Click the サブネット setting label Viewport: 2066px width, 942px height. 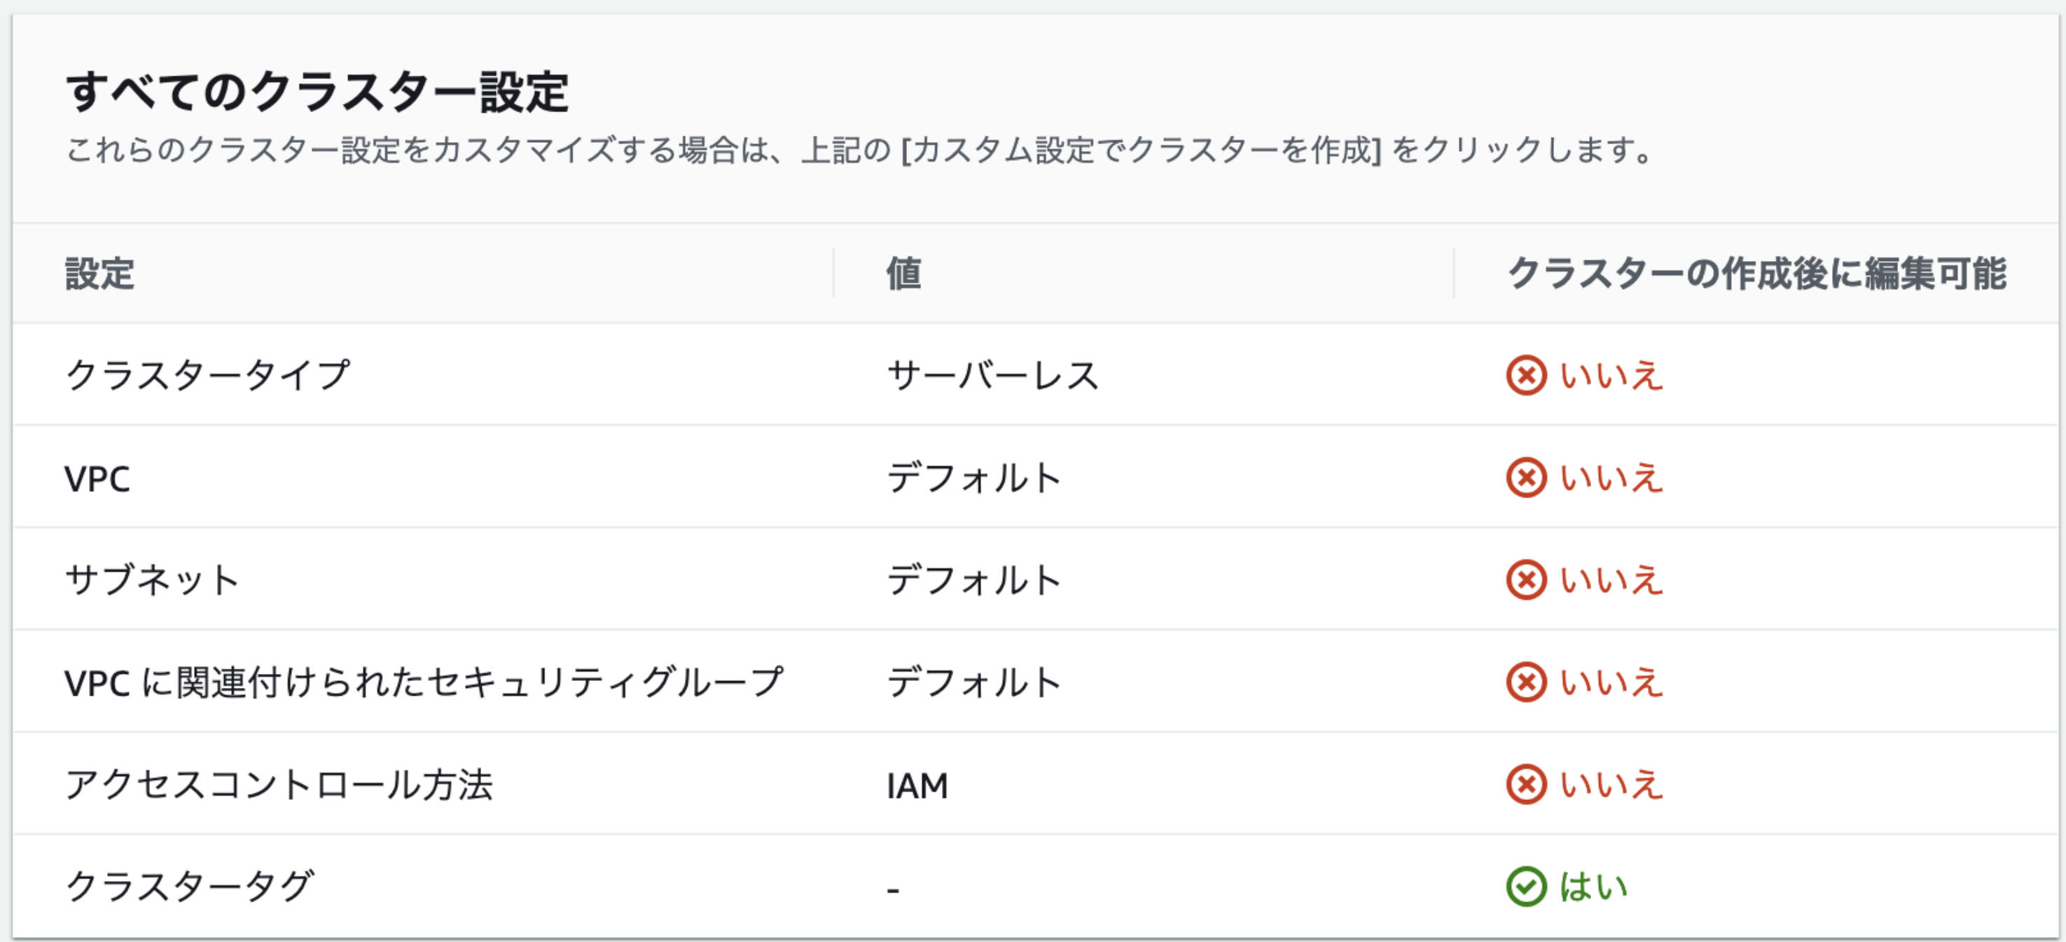153,579
